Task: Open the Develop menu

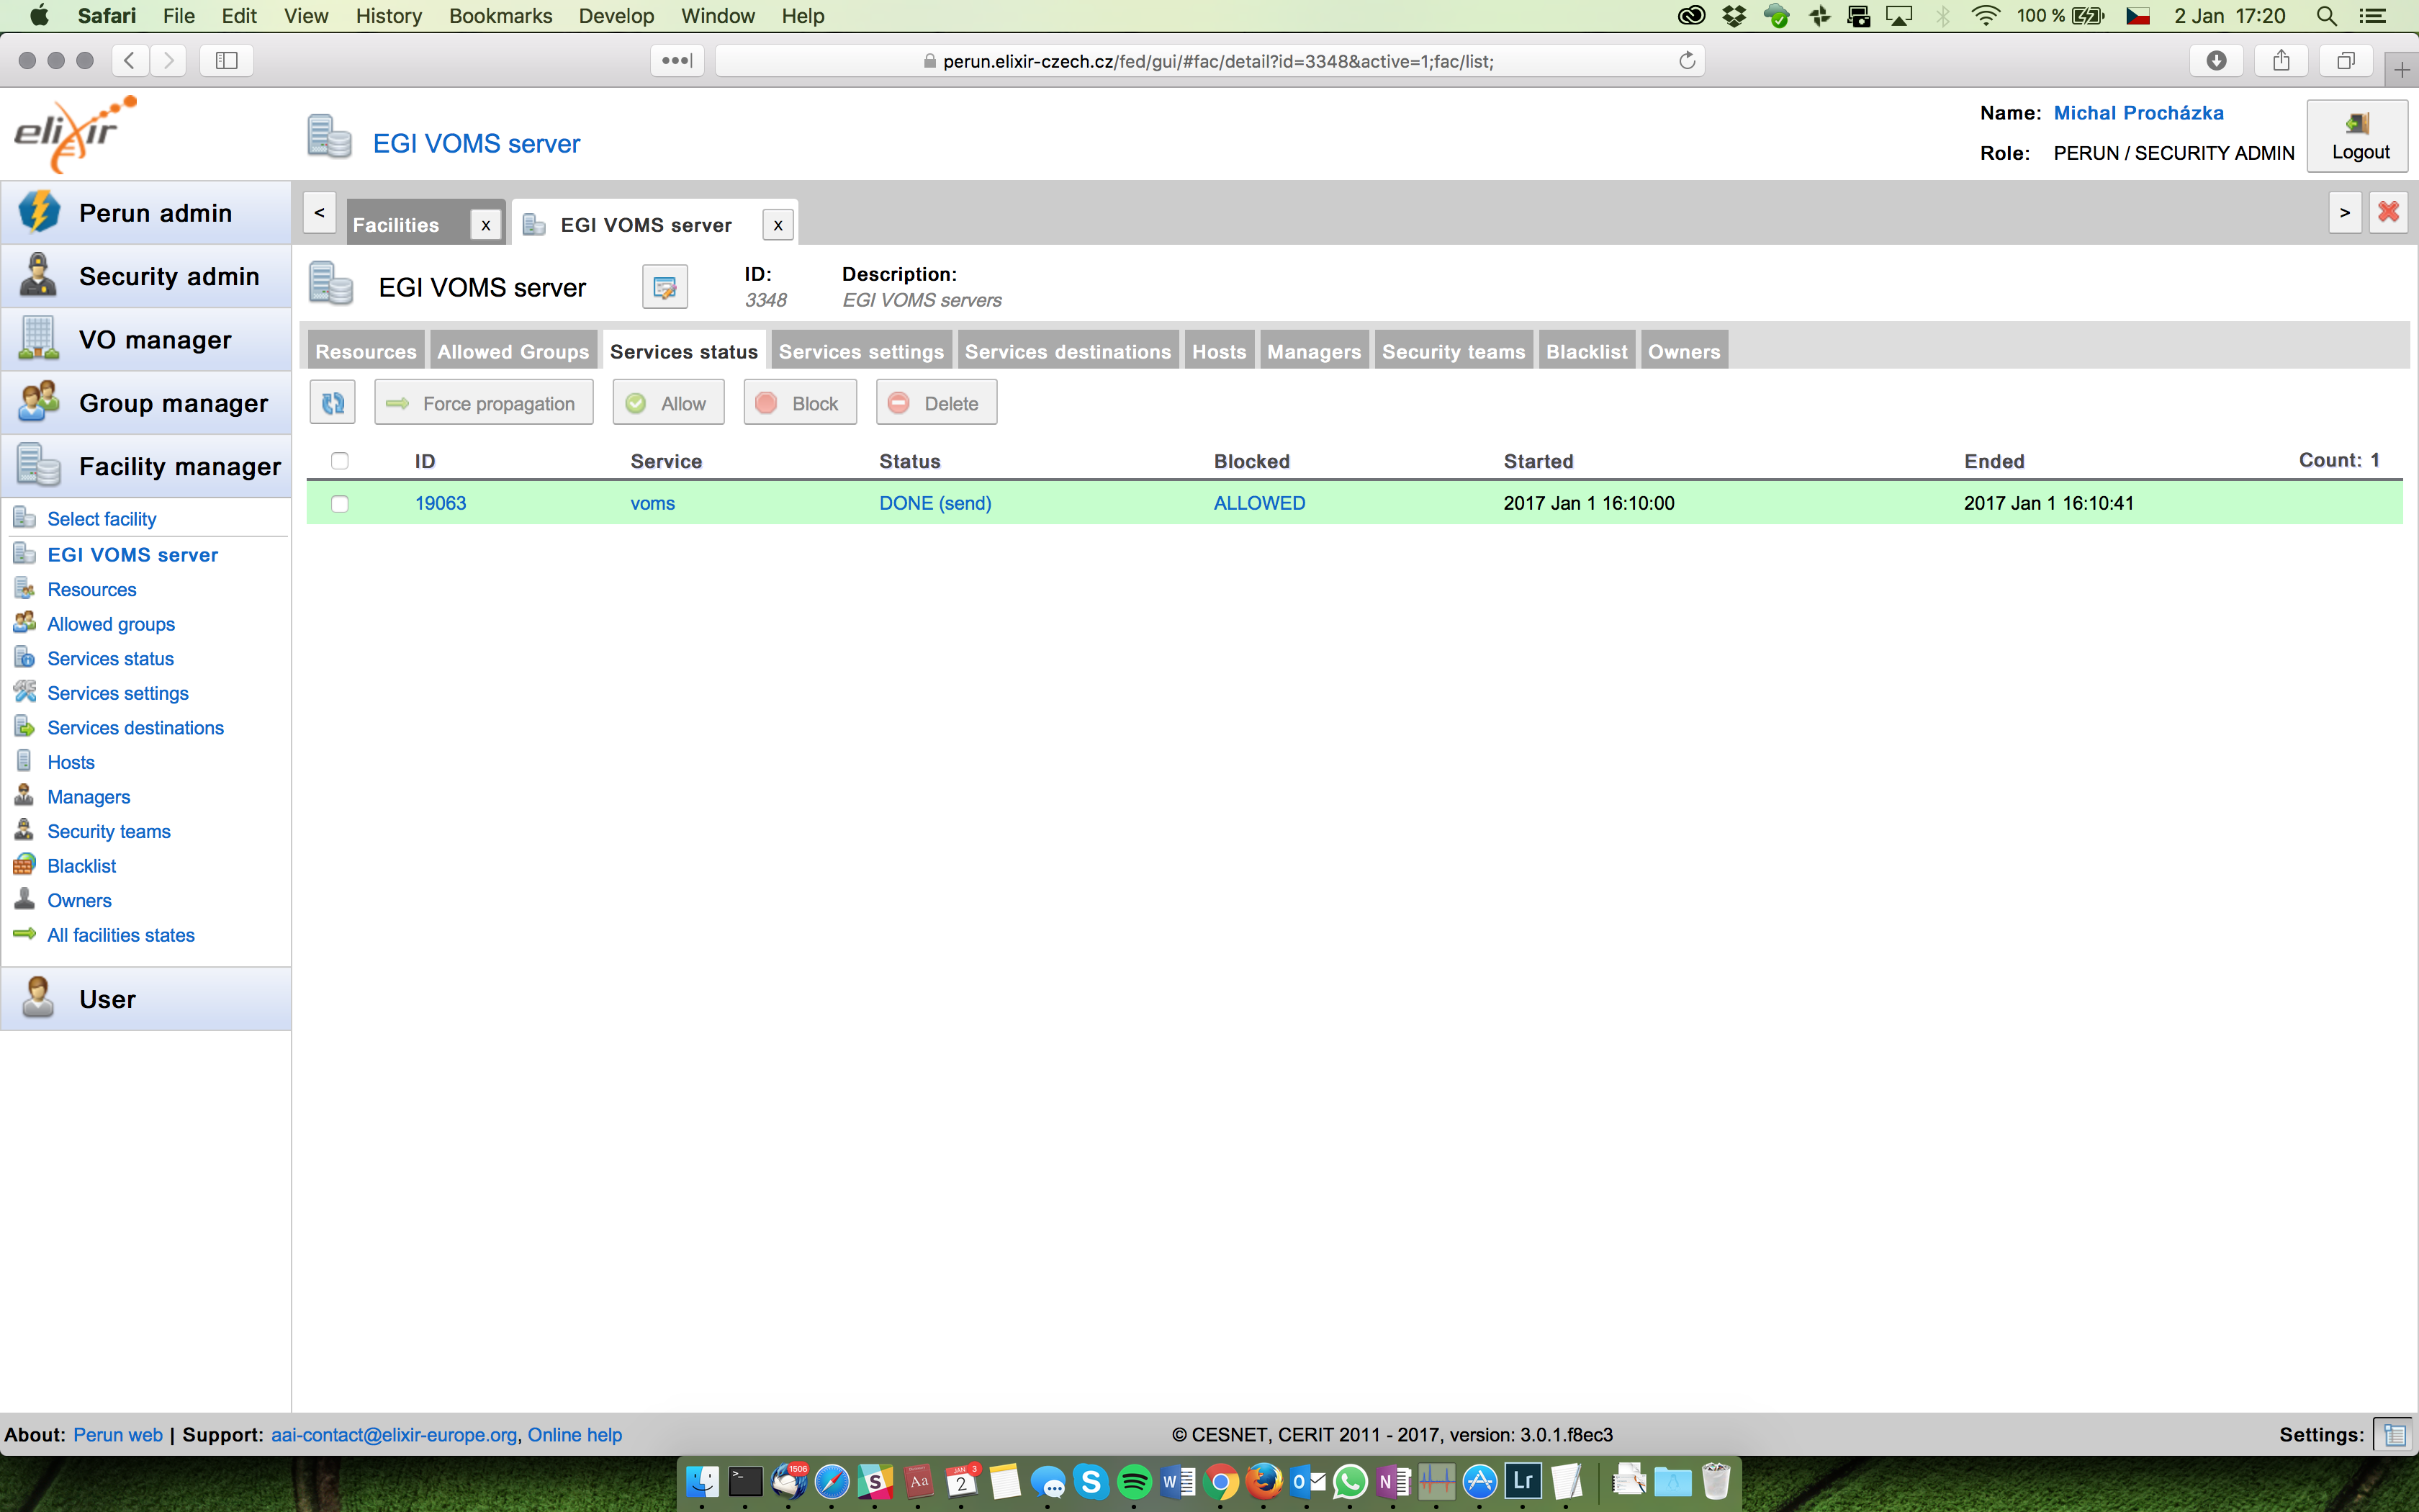Action: pos(616,16)
